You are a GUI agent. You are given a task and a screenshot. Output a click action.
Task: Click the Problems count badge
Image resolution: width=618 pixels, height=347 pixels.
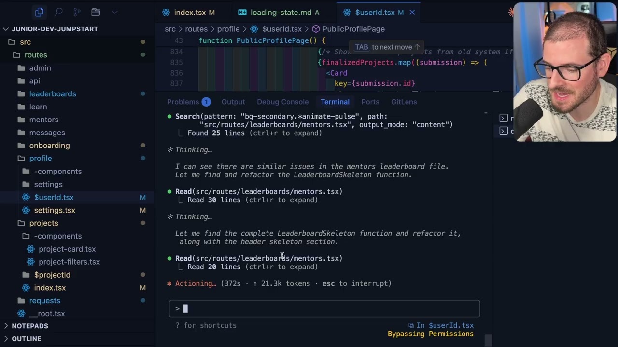click(x=206, y=102)
